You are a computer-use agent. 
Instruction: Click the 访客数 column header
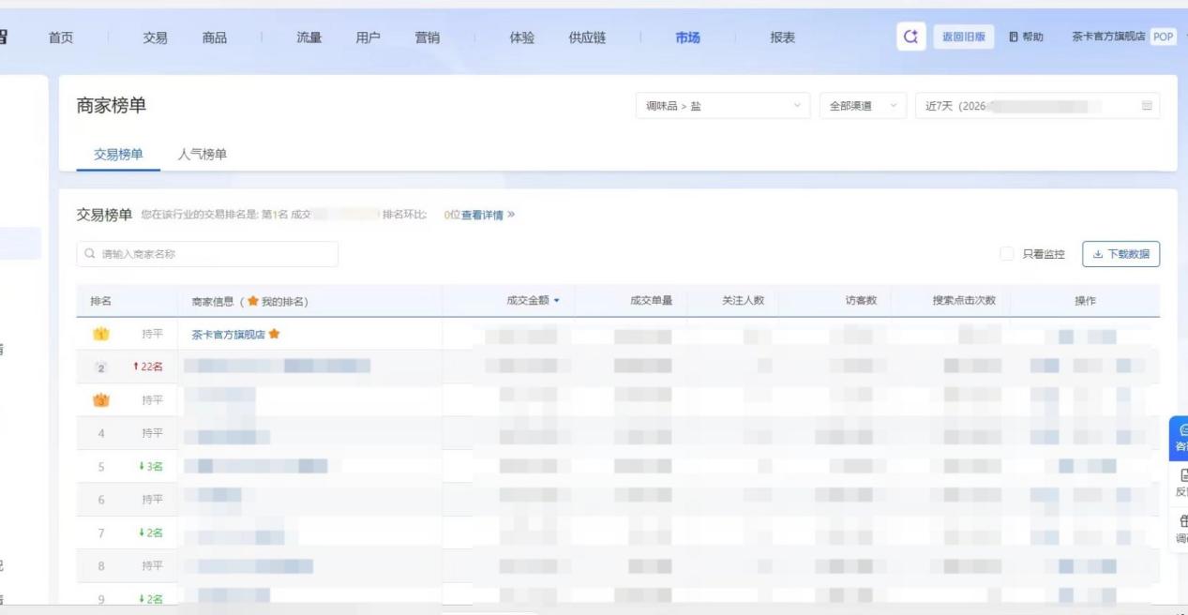click(860, 301)
